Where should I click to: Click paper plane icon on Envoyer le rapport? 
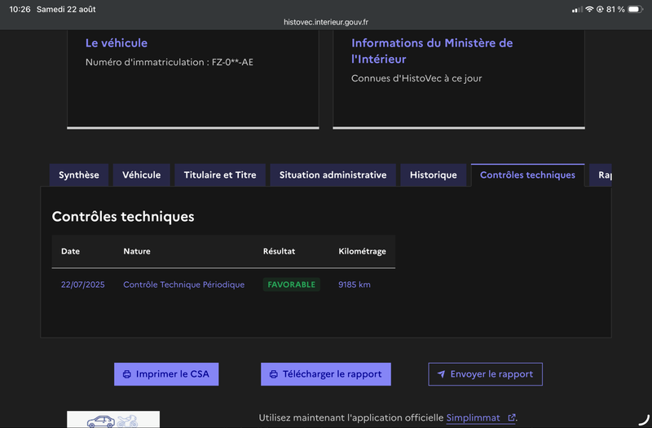pos(441,374)
